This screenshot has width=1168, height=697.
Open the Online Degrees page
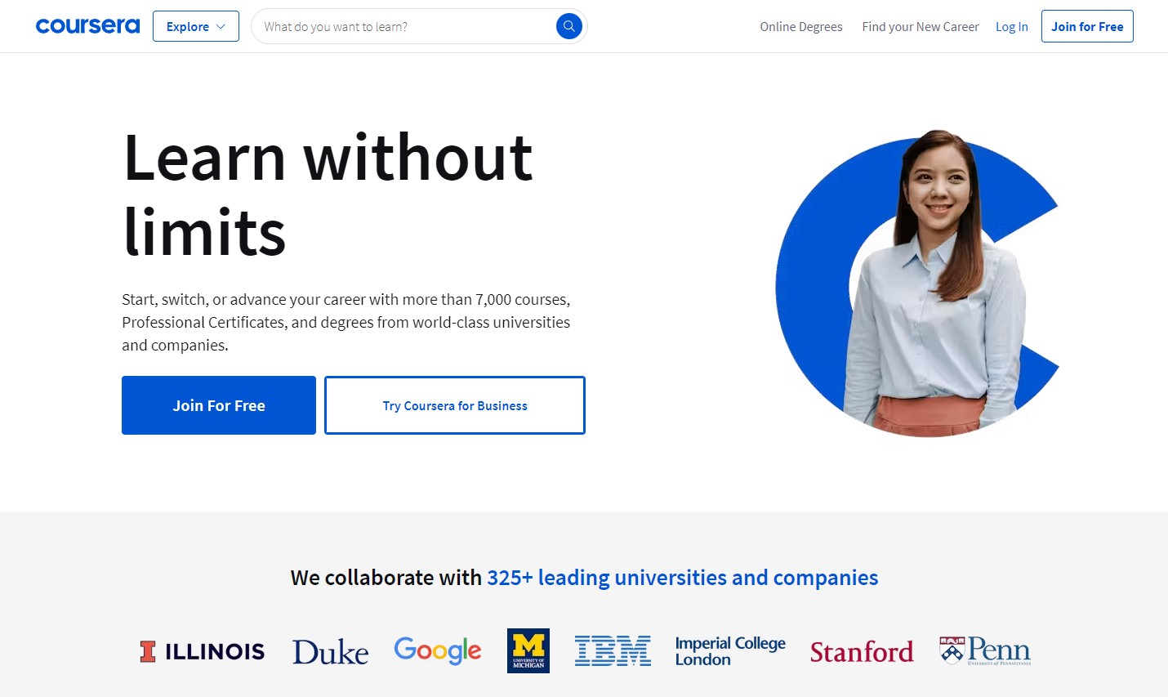pyautogui.click(x=800, y=26)
